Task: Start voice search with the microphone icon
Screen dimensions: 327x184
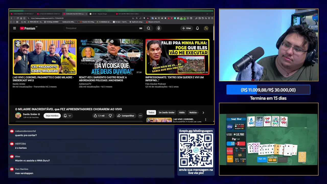Action: tap(159, 28)
